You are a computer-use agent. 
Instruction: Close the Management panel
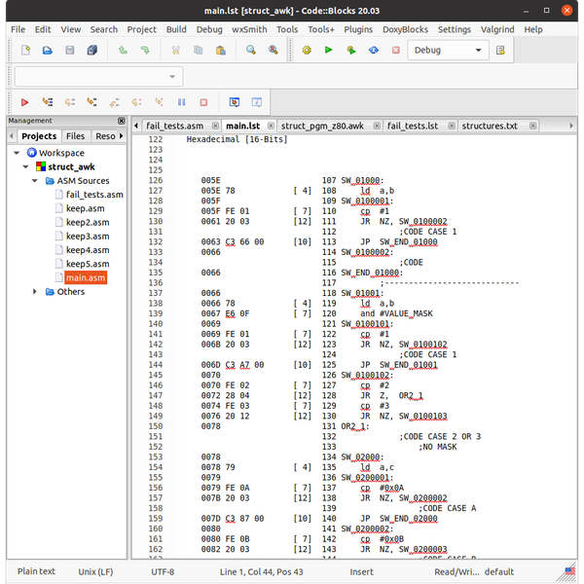coord(122,121)
